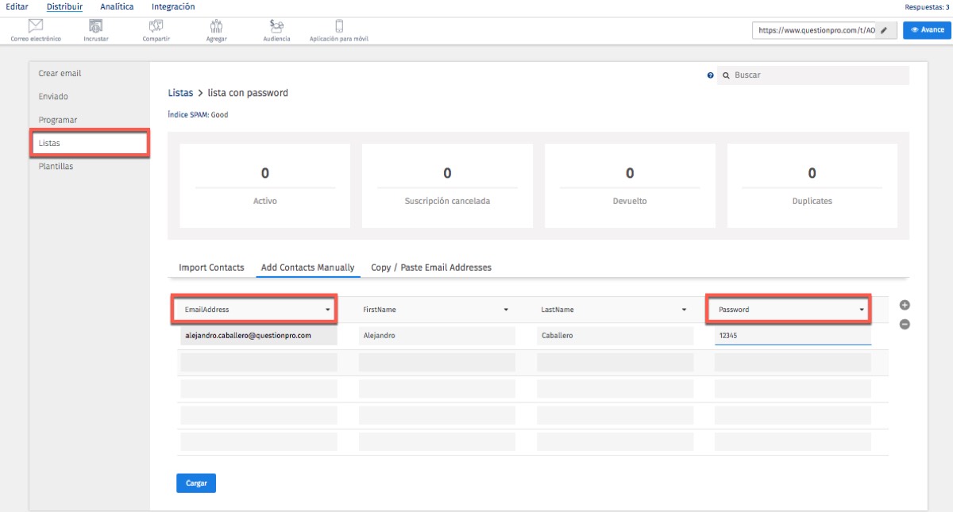953x512 pixels.
Task: Click the Aplicación para móvil phone icon
Action: [339, 27]
